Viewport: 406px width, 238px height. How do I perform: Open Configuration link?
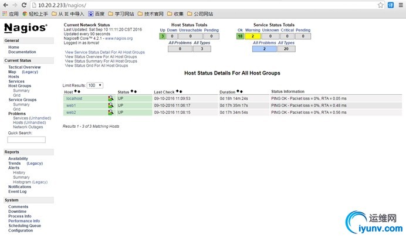coord(21,230)
